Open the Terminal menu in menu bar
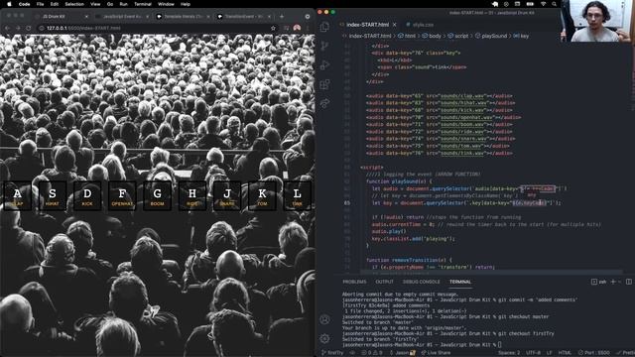635x357 pixels. 143,4
